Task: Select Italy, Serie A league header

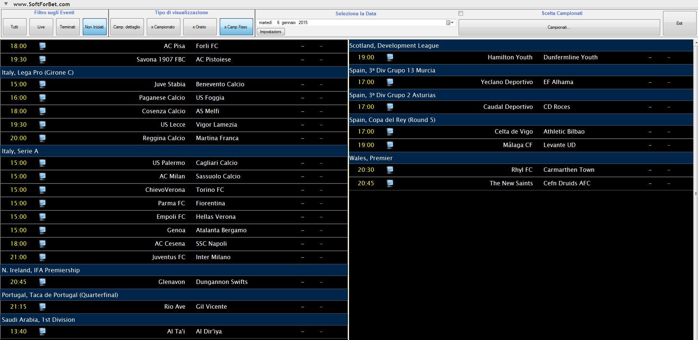Action: pyautogui.click(x=174, y=151)
